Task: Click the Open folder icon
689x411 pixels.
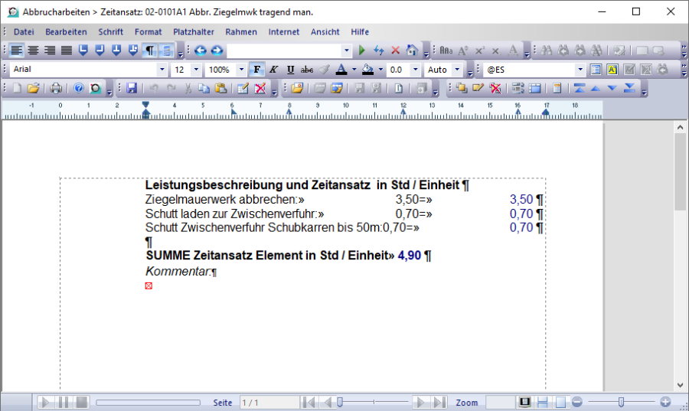Action: tap(33, 88)
